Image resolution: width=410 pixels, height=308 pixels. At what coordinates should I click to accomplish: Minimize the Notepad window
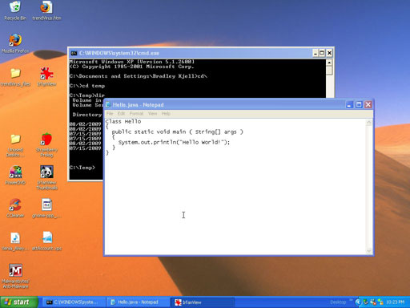(349, 105)
